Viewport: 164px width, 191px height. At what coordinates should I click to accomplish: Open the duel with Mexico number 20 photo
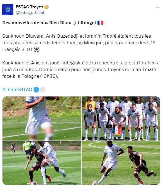click(42, 163)
